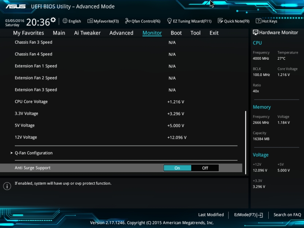Click the 1.184 V memory voltage value
Image resolution: width=304 pixels, height=228 pixels.
[x=283, y=122]
